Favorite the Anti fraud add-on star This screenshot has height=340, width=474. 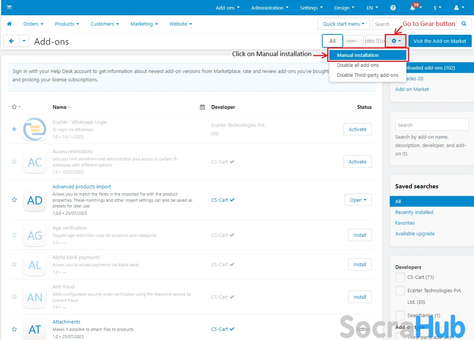[x=14, y=297]
